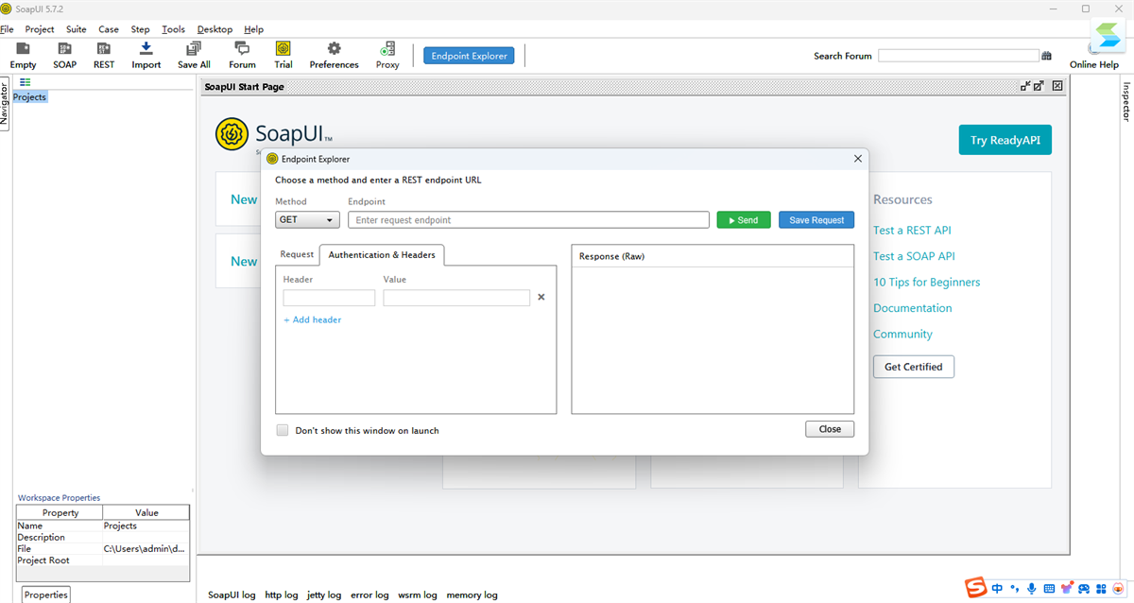Open the Case menu
This screenshot has width=1134, height=603.
(109, 29)
